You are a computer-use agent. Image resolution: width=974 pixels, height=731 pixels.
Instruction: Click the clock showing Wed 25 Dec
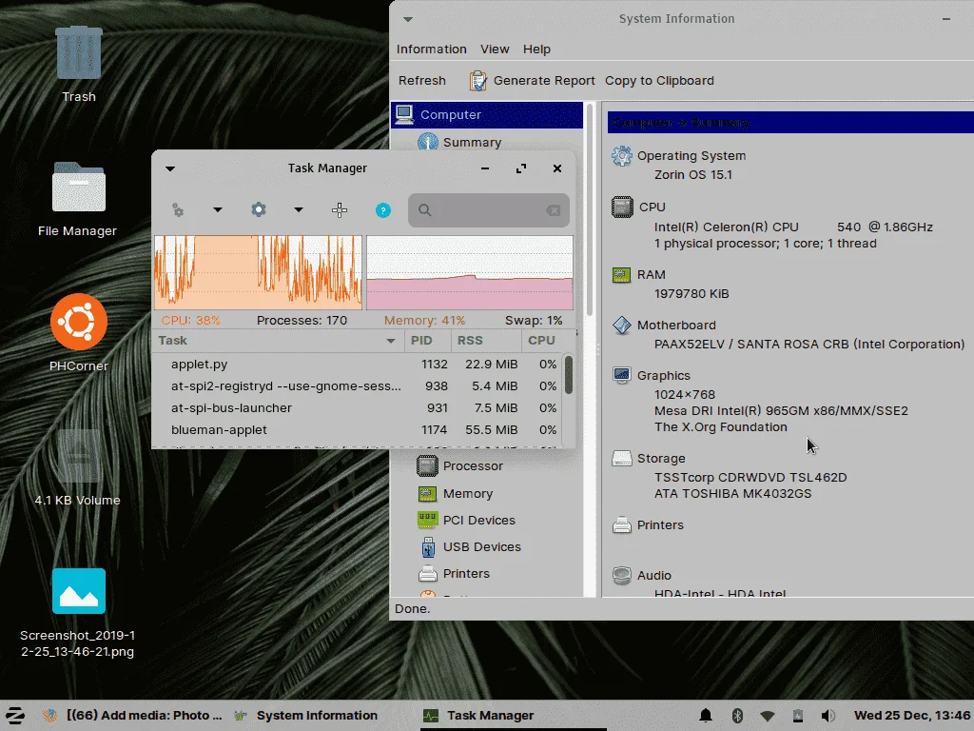coord(910,716)
